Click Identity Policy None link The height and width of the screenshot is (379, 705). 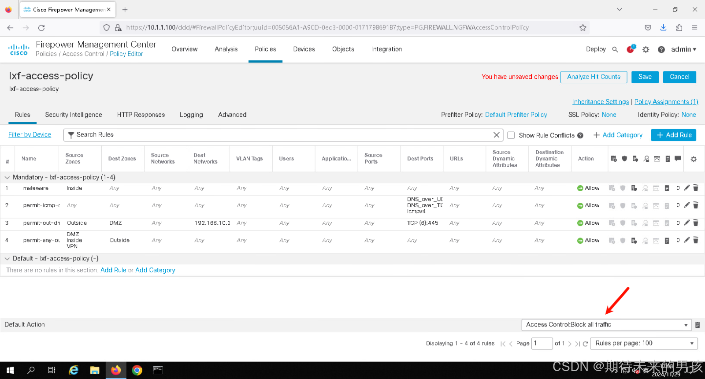pos(689,115)
